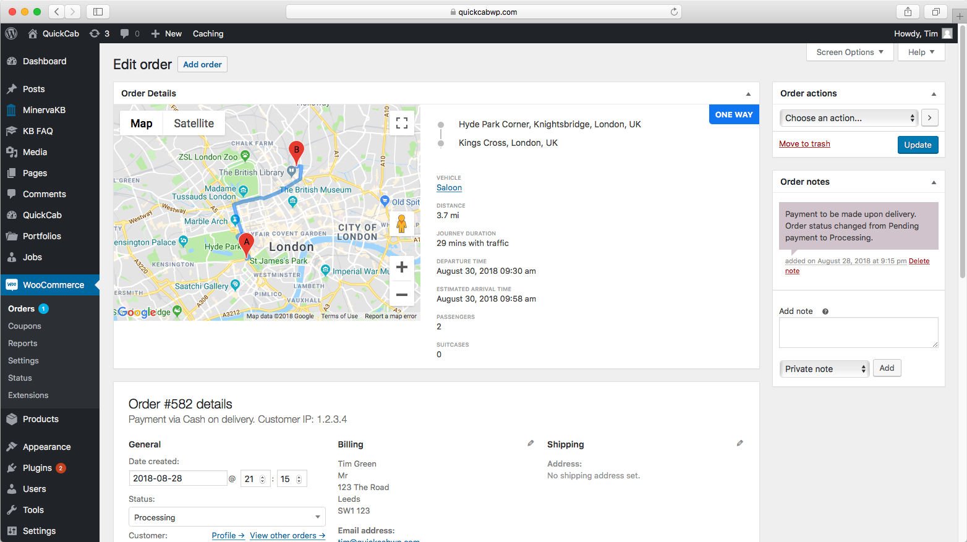
Task: Open the comments bubble icon in admin bar
Action: [x=124, y=33]
